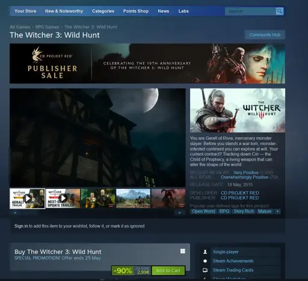Click the search magnifier icon
308x281 pixels.
coord(279,11)
